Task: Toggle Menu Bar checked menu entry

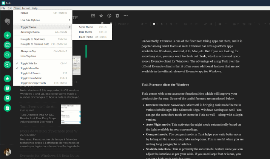Action: click(43, 68)
